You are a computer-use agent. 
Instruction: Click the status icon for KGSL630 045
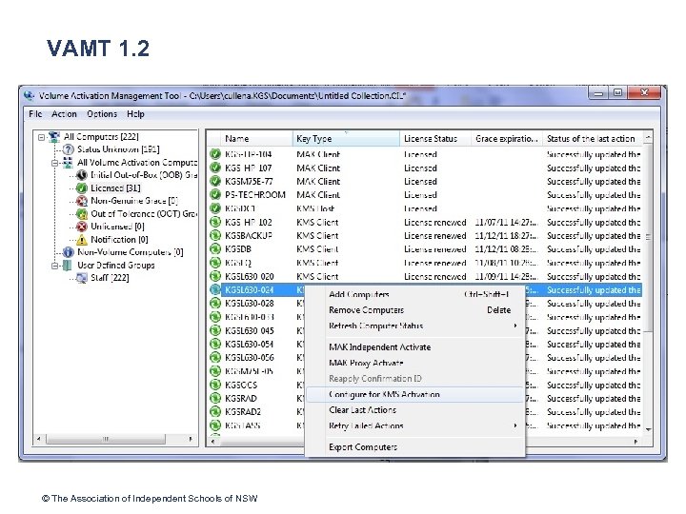pyautogui.click(x=214, y=330)
